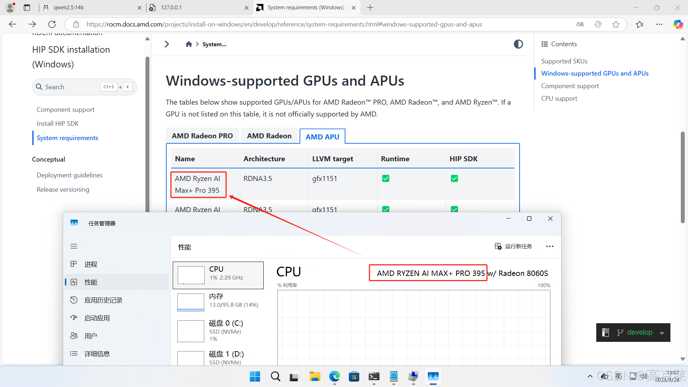Open Copilot sidebar in Edge
688x387 pixels.
(x=678, y=24)
